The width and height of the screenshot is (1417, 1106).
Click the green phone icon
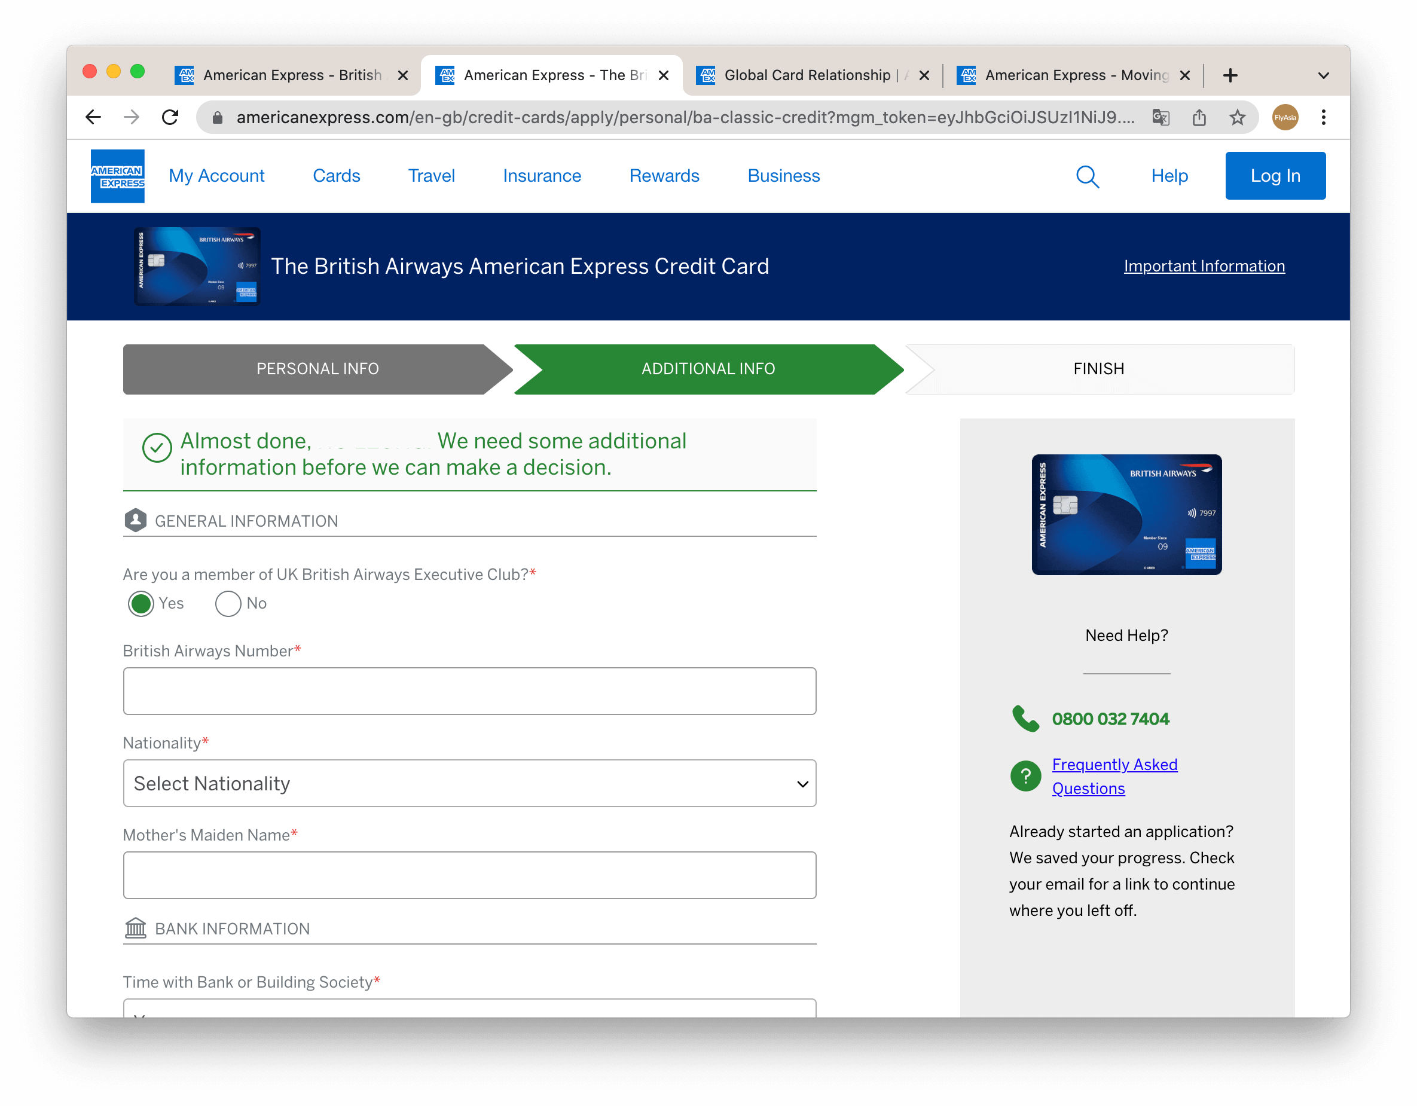(1026, 719)
